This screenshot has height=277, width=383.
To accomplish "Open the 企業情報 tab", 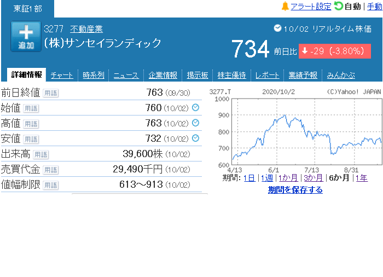I will 163,75.
